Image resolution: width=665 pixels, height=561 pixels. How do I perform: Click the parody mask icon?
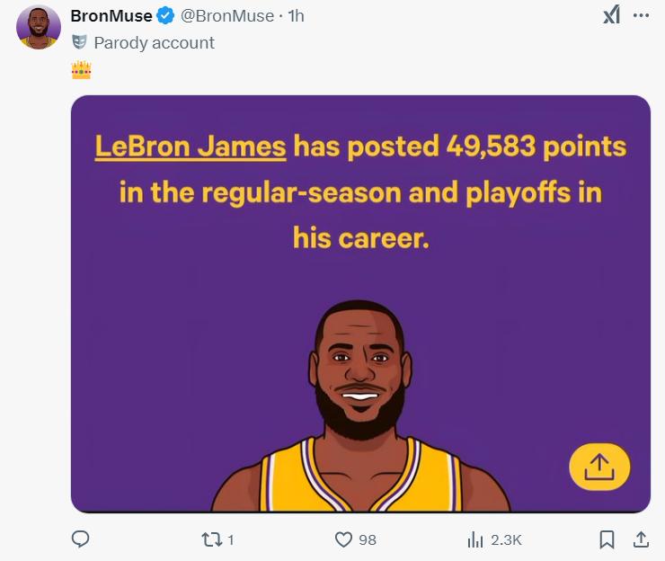(x=80, y=42)
